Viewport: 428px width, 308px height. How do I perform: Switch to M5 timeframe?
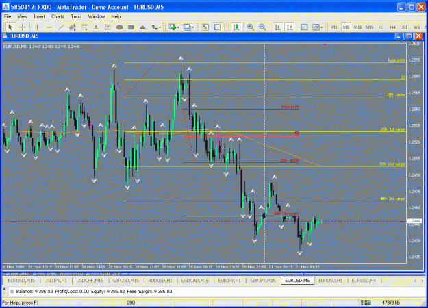coord(346,27)
